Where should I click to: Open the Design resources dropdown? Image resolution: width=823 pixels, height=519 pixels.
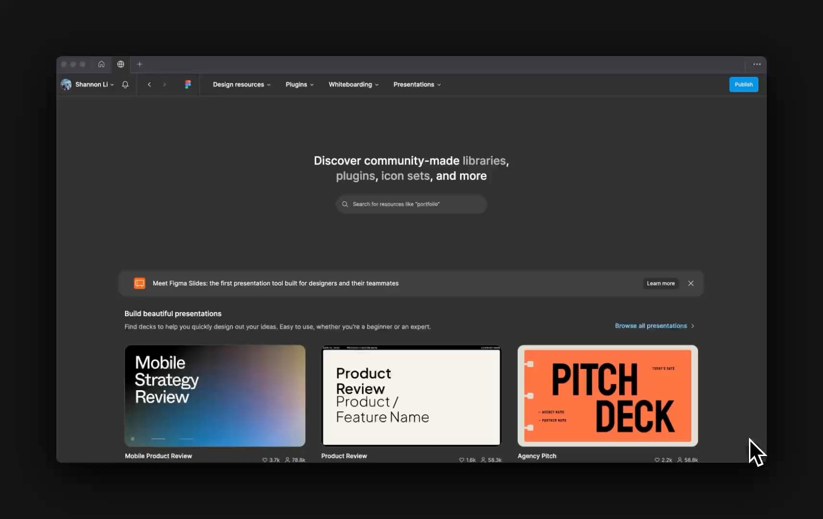(241, 85)
